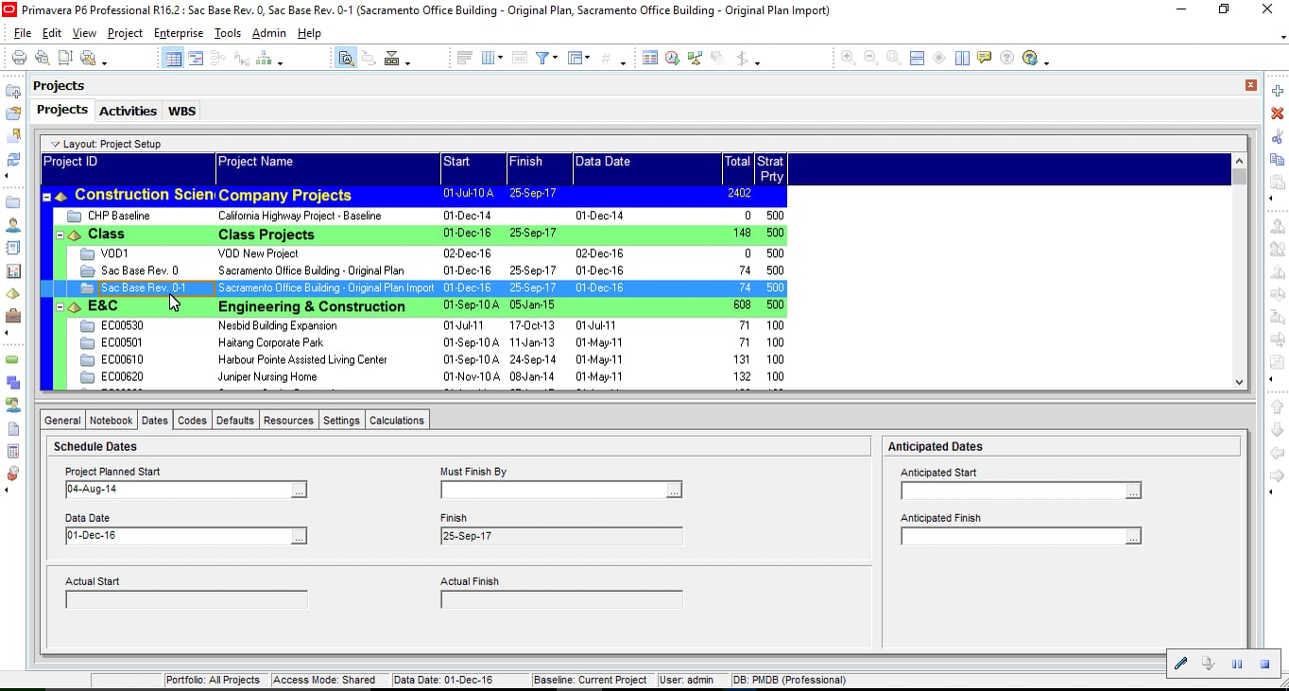Open the Tools menu

pyautogui.click(x=228, y=33)
